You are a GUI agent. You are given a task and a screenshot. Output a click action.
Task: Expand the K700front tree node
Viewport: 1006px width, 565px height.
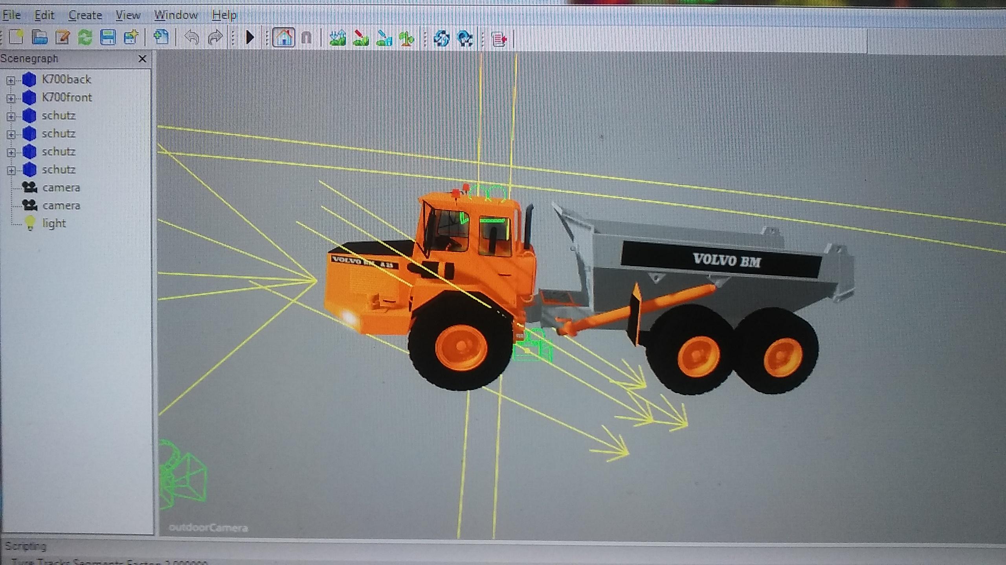[11, 98]
